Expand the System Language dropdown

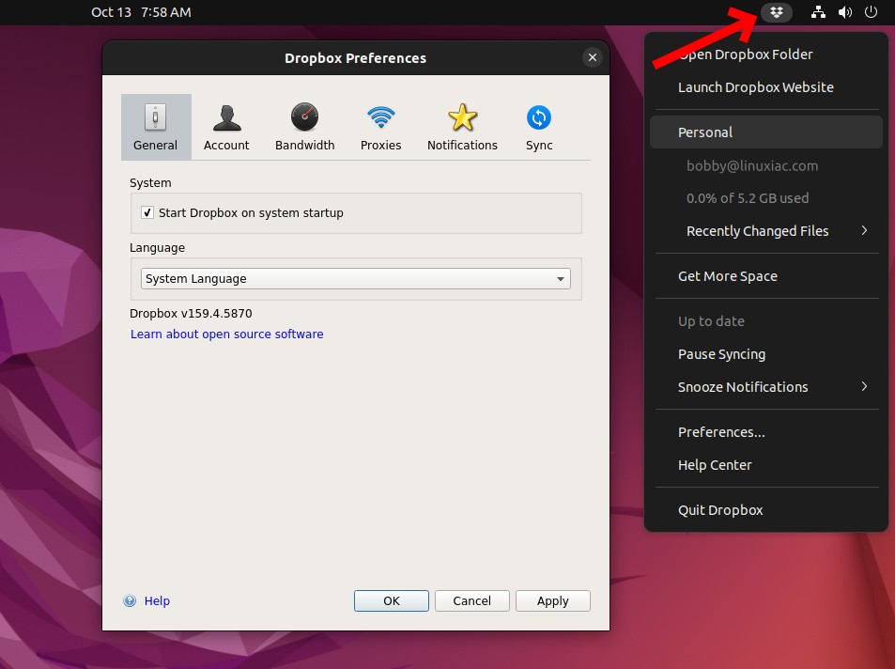click(356, 279)
